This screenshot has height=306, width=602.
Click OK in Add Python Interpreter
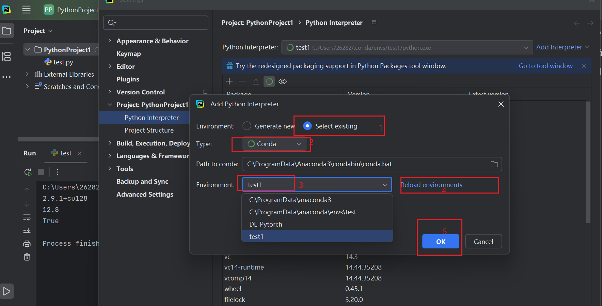pos(441,242)
